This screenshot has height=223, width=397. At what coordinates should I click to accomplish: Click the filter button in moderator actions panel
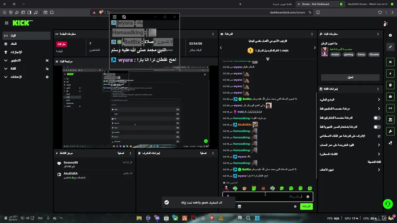203,153
